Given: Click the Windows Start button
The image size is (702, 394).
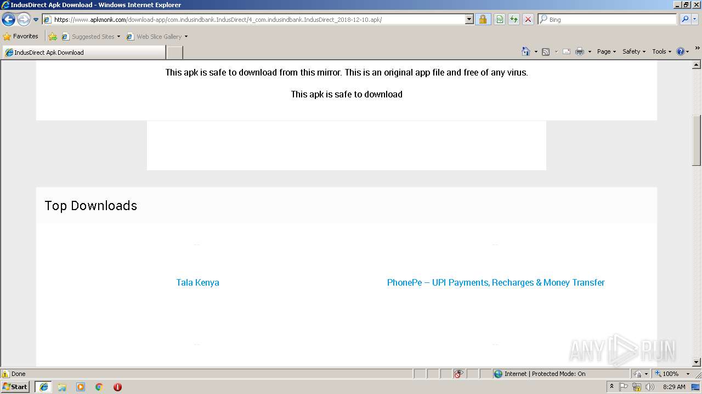Looking at the screenshot, I should [15, 386].
